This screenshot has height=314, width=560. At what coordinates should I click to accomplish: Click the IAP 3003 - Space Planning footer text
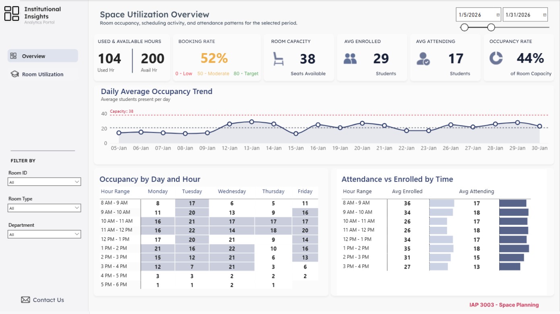(504, 305)
